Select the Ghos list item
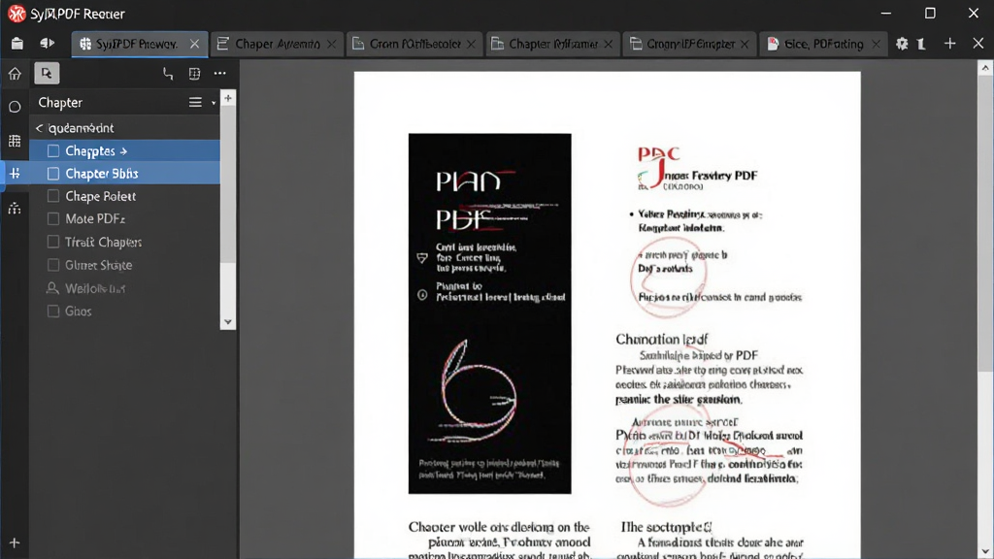 [125, 312]
